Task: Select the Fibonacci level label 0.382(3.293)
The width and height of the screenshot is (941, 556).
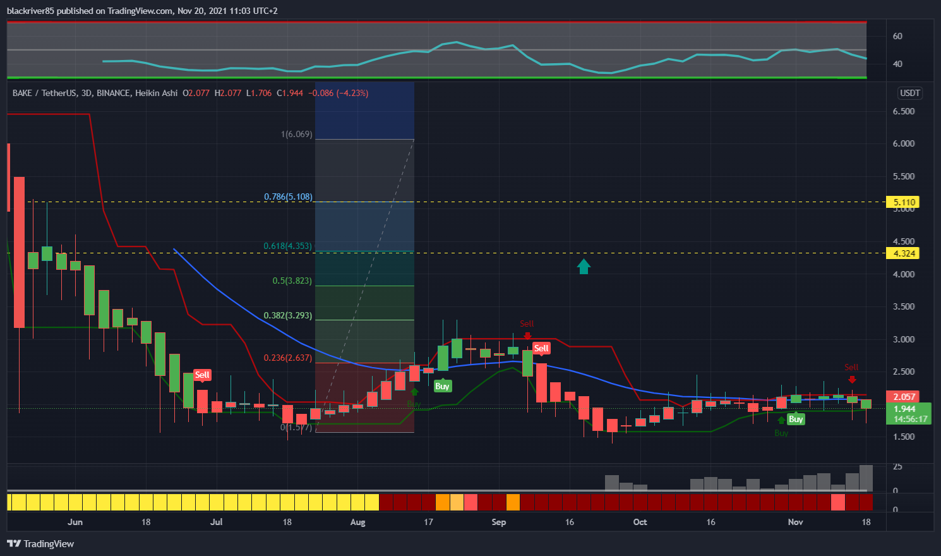Action: pyautogui.click(x=288, y=315)
